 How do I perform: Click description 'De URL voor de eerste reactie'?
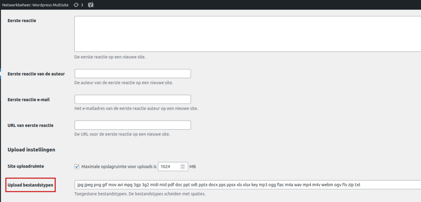click(x=122, y=134)
